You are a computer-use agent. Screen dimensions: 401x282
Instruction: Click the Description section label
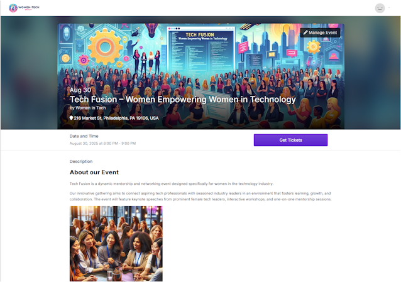click(81, 162)
